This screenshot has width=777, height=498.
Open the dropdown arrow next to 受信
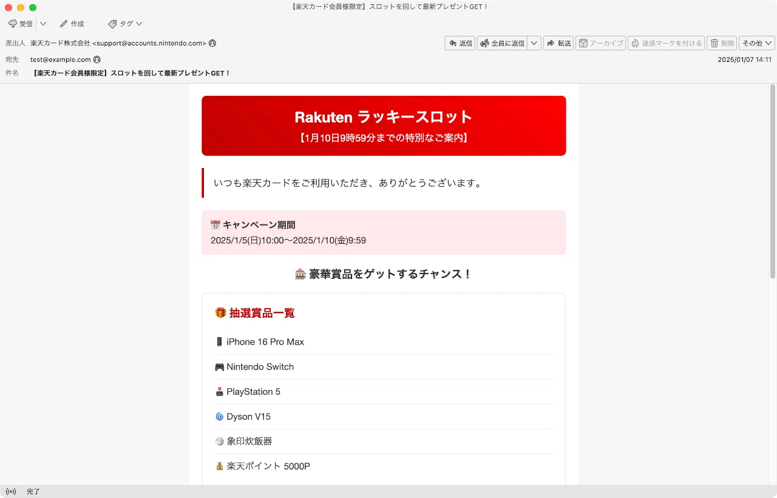(43, 24)
